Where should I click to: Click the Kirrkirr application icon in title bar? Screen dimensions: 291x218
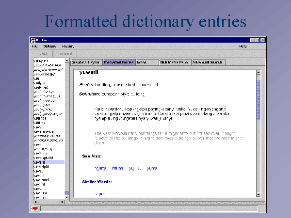coord(33,40)
